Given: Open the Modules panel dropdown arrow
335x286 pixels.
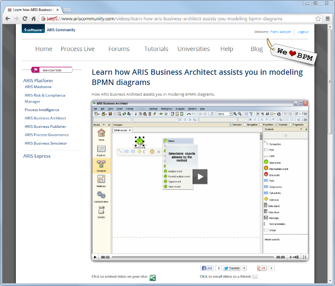Looking at the screenshot, I should 104,125.
